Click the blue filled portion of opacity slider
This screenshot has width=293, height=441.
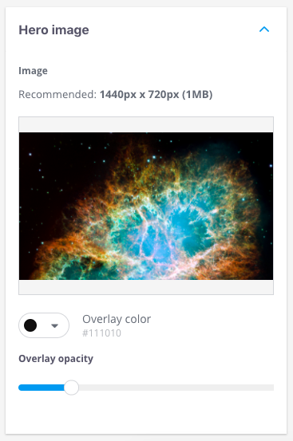pos(42,388)
